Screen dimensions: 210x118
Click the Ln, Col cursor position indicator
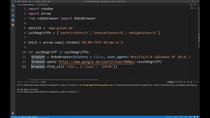(x=169, y=117)
